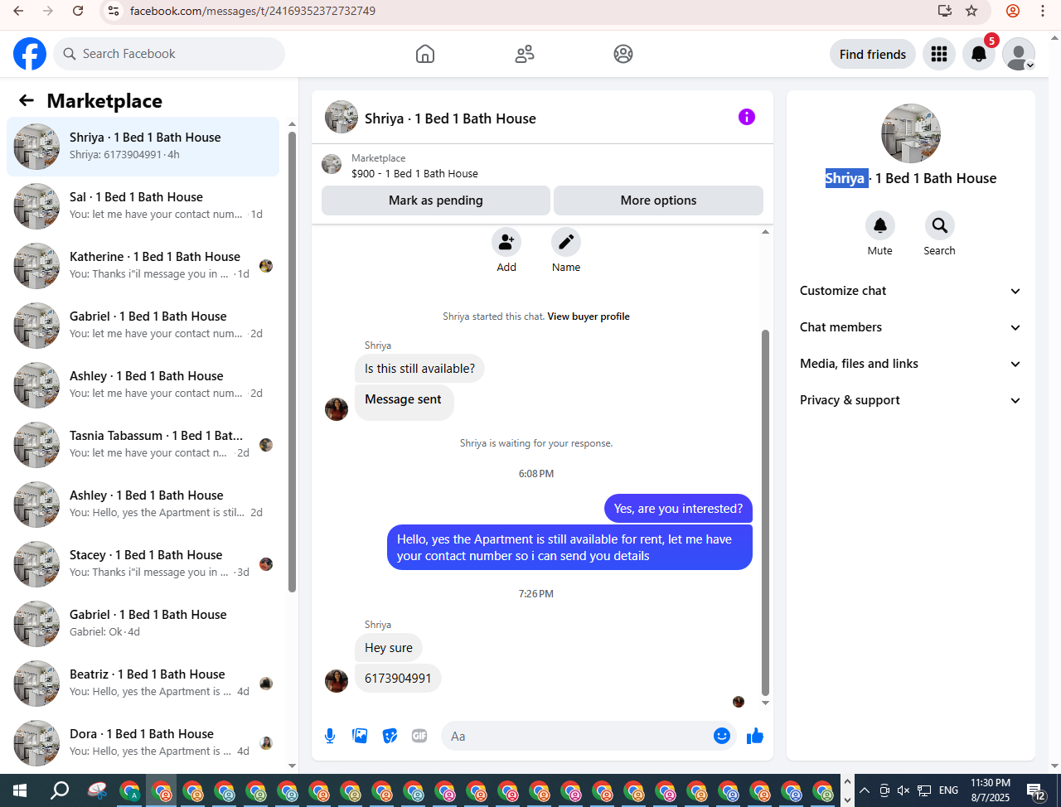1061x807 pixels.
Task: Click Mark as pending button
Action: [x=436, y=201]
